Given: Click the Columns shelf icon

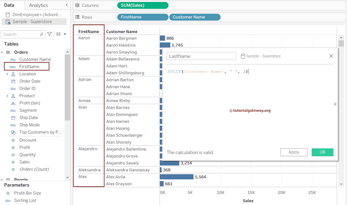Looking at the screenshot, I should pos(77,5).
